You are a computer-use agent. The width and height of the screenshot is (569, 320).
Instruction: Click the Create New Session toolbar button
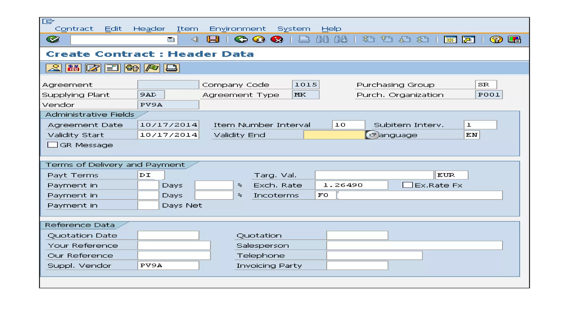[x=450, y=39]
